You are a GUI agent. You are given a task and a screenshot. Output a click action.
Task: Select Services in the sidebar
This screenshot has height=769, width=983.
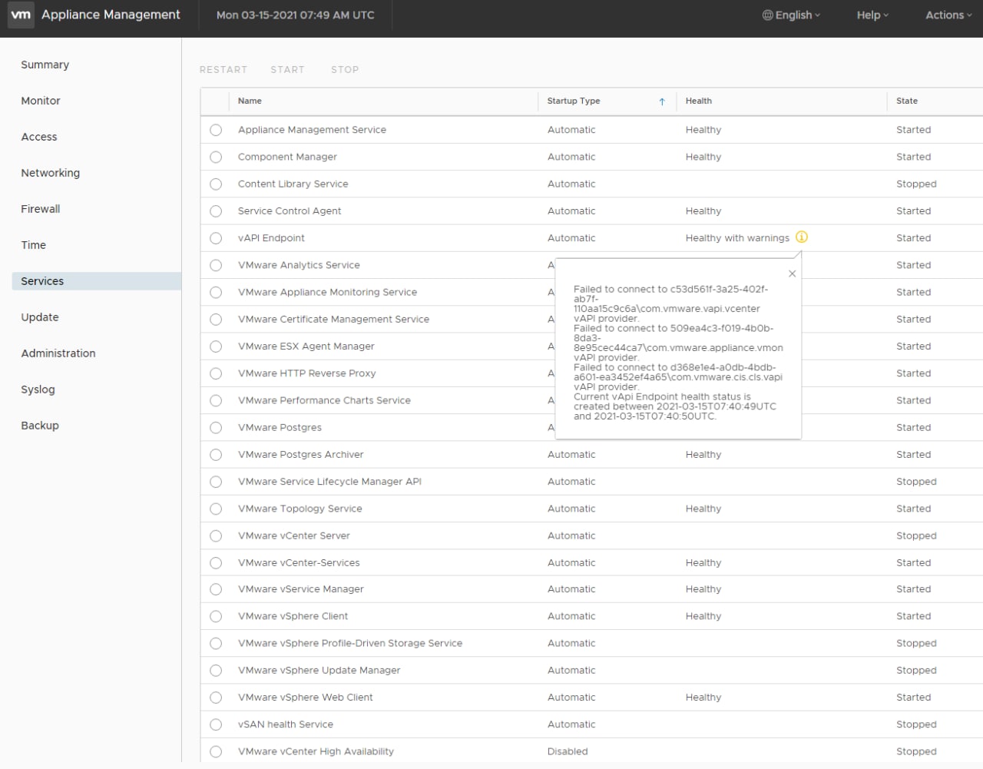click(97, 281)
